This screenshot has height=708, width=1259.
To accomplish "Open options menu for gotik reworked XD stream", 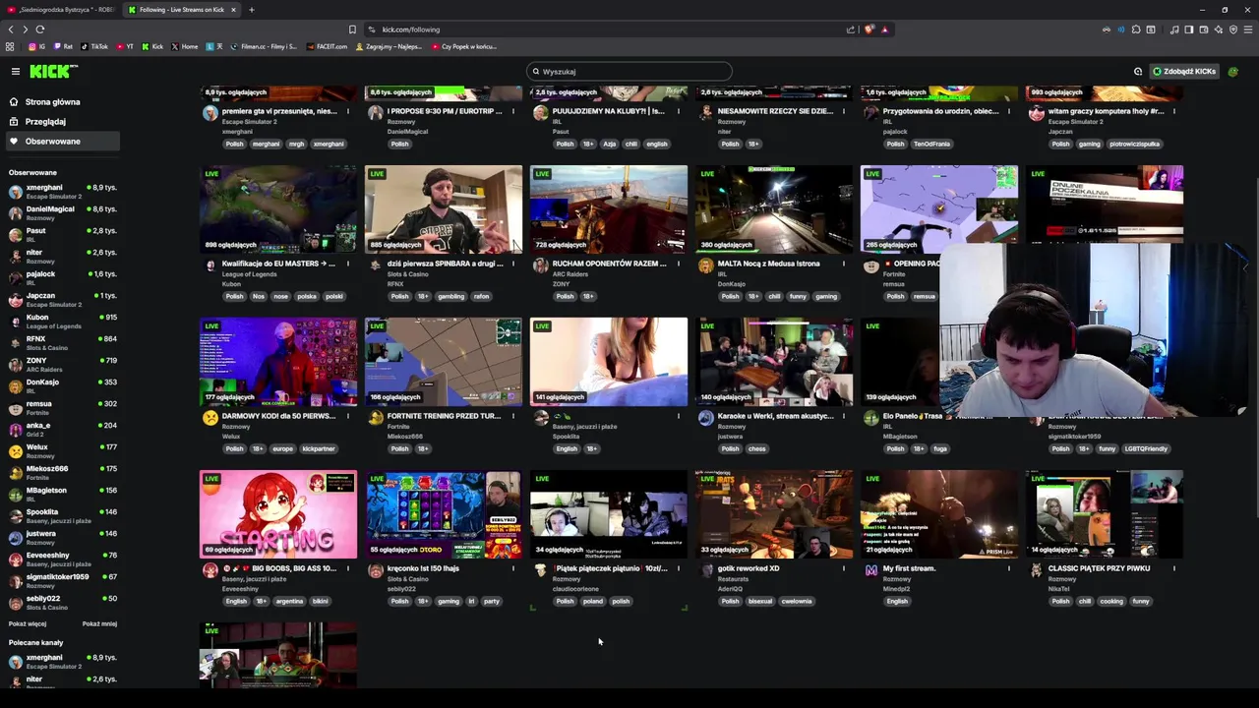I will pos(843,568).
